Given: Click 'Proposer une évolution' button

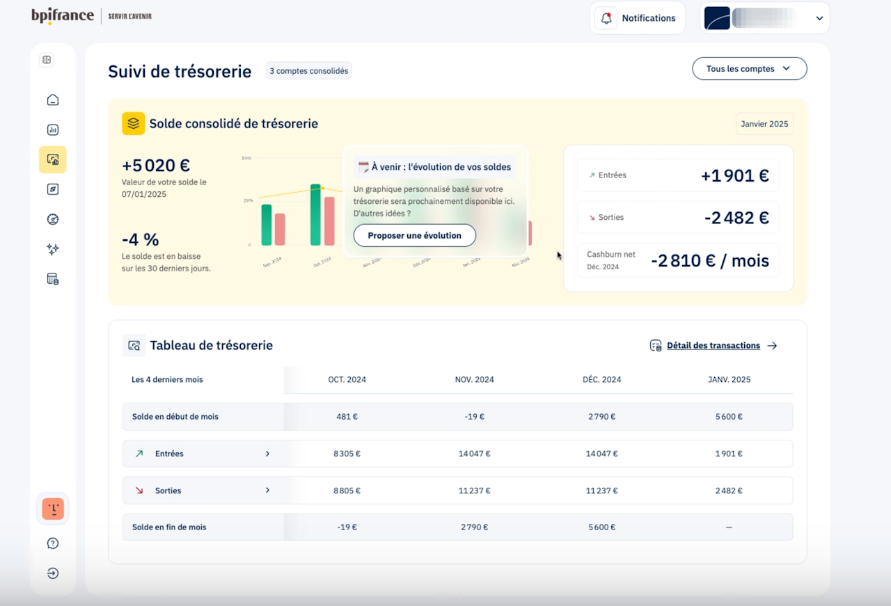Looking at the screenshot, I should (x=414, y=235).
